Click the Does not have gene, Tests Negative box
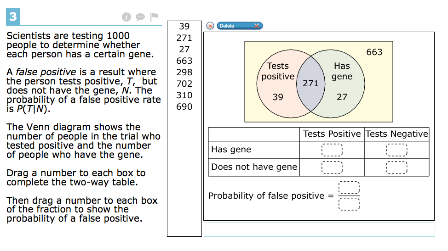The image size is (448, 251). [x=396, y=167]
